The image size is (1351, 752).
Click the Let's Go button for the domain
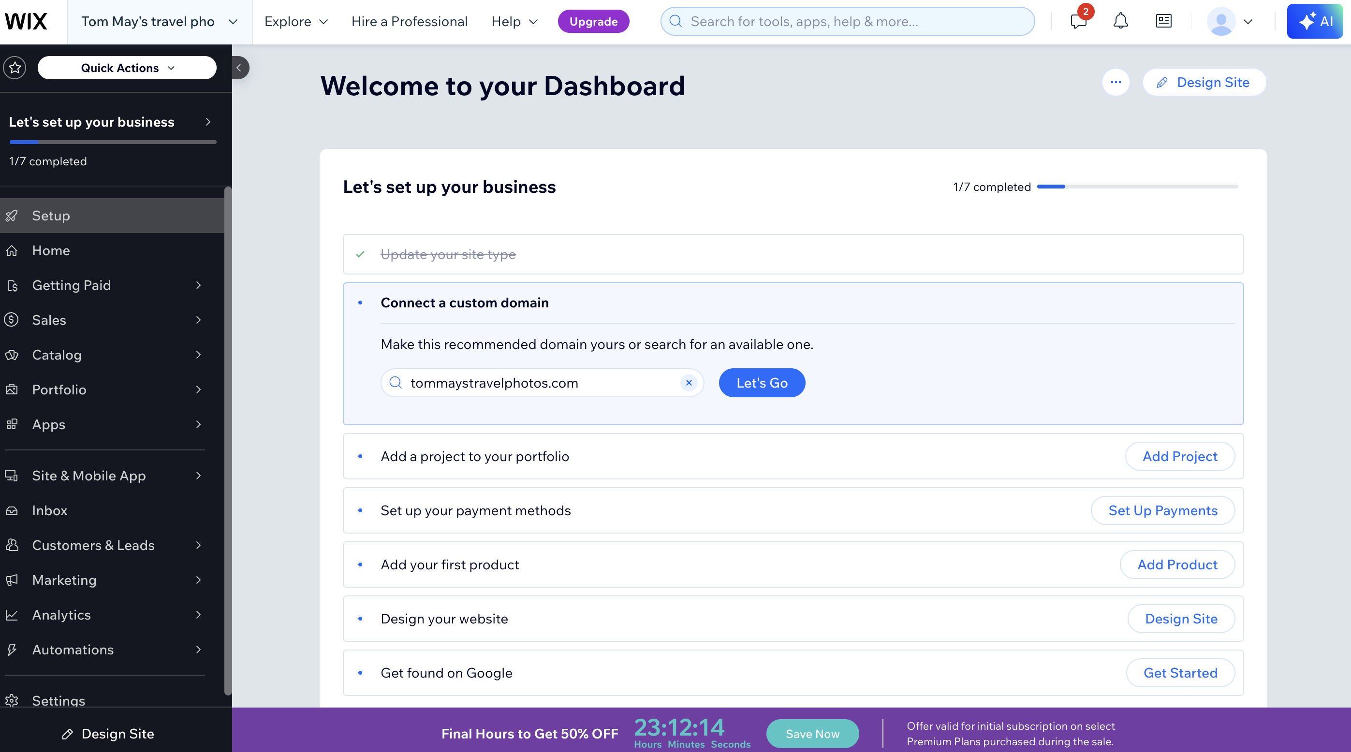tap(762, 383)
